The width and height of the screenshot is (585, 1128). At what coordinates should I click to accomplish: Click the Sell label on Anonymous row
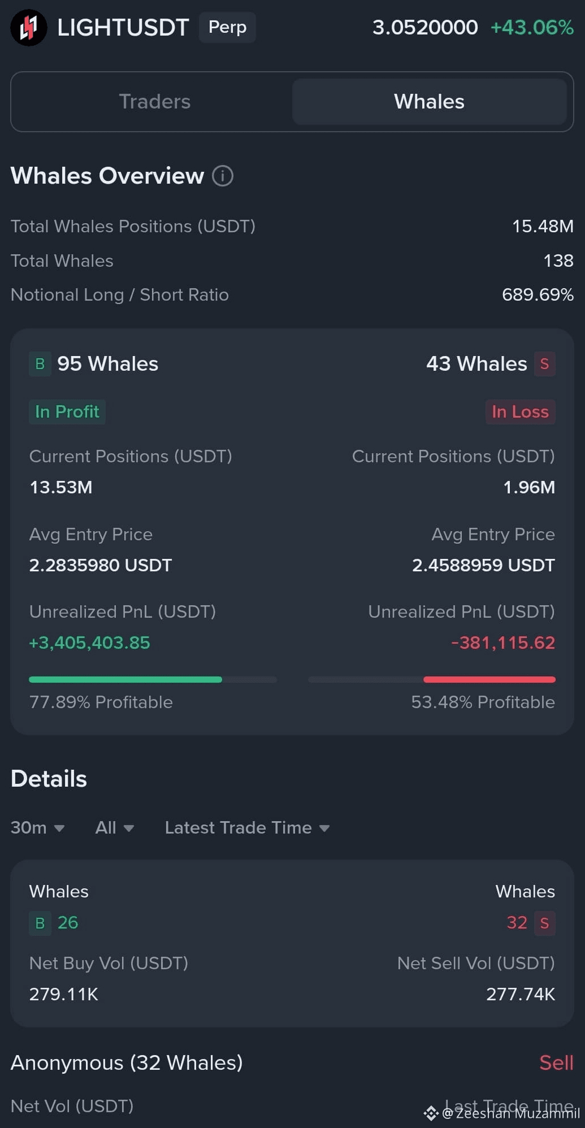pyautogui.click(x=556, y=1063)
